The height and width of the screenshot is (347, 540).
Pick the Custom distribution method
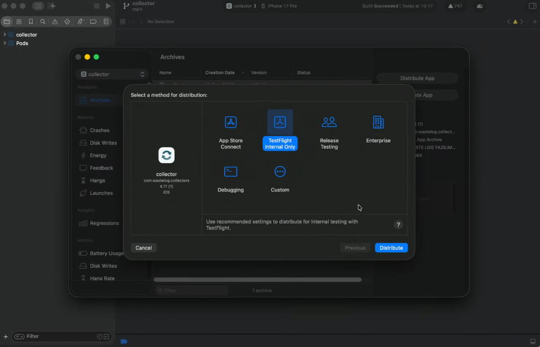tap(280, 177)
